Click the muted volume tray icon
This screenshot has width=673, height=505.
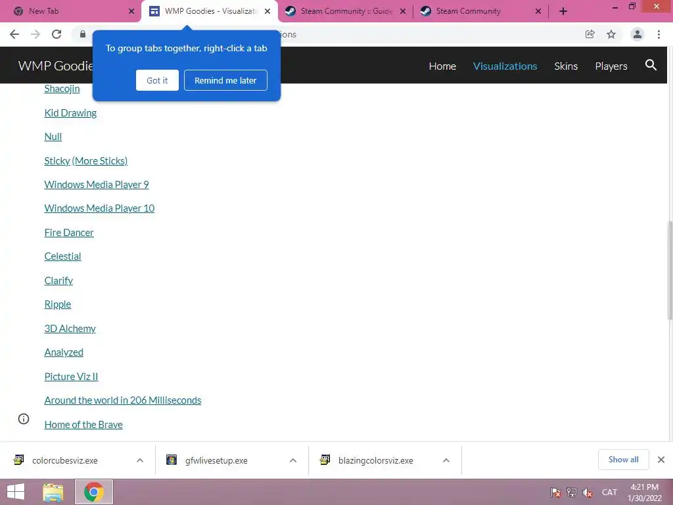(587, 493)
